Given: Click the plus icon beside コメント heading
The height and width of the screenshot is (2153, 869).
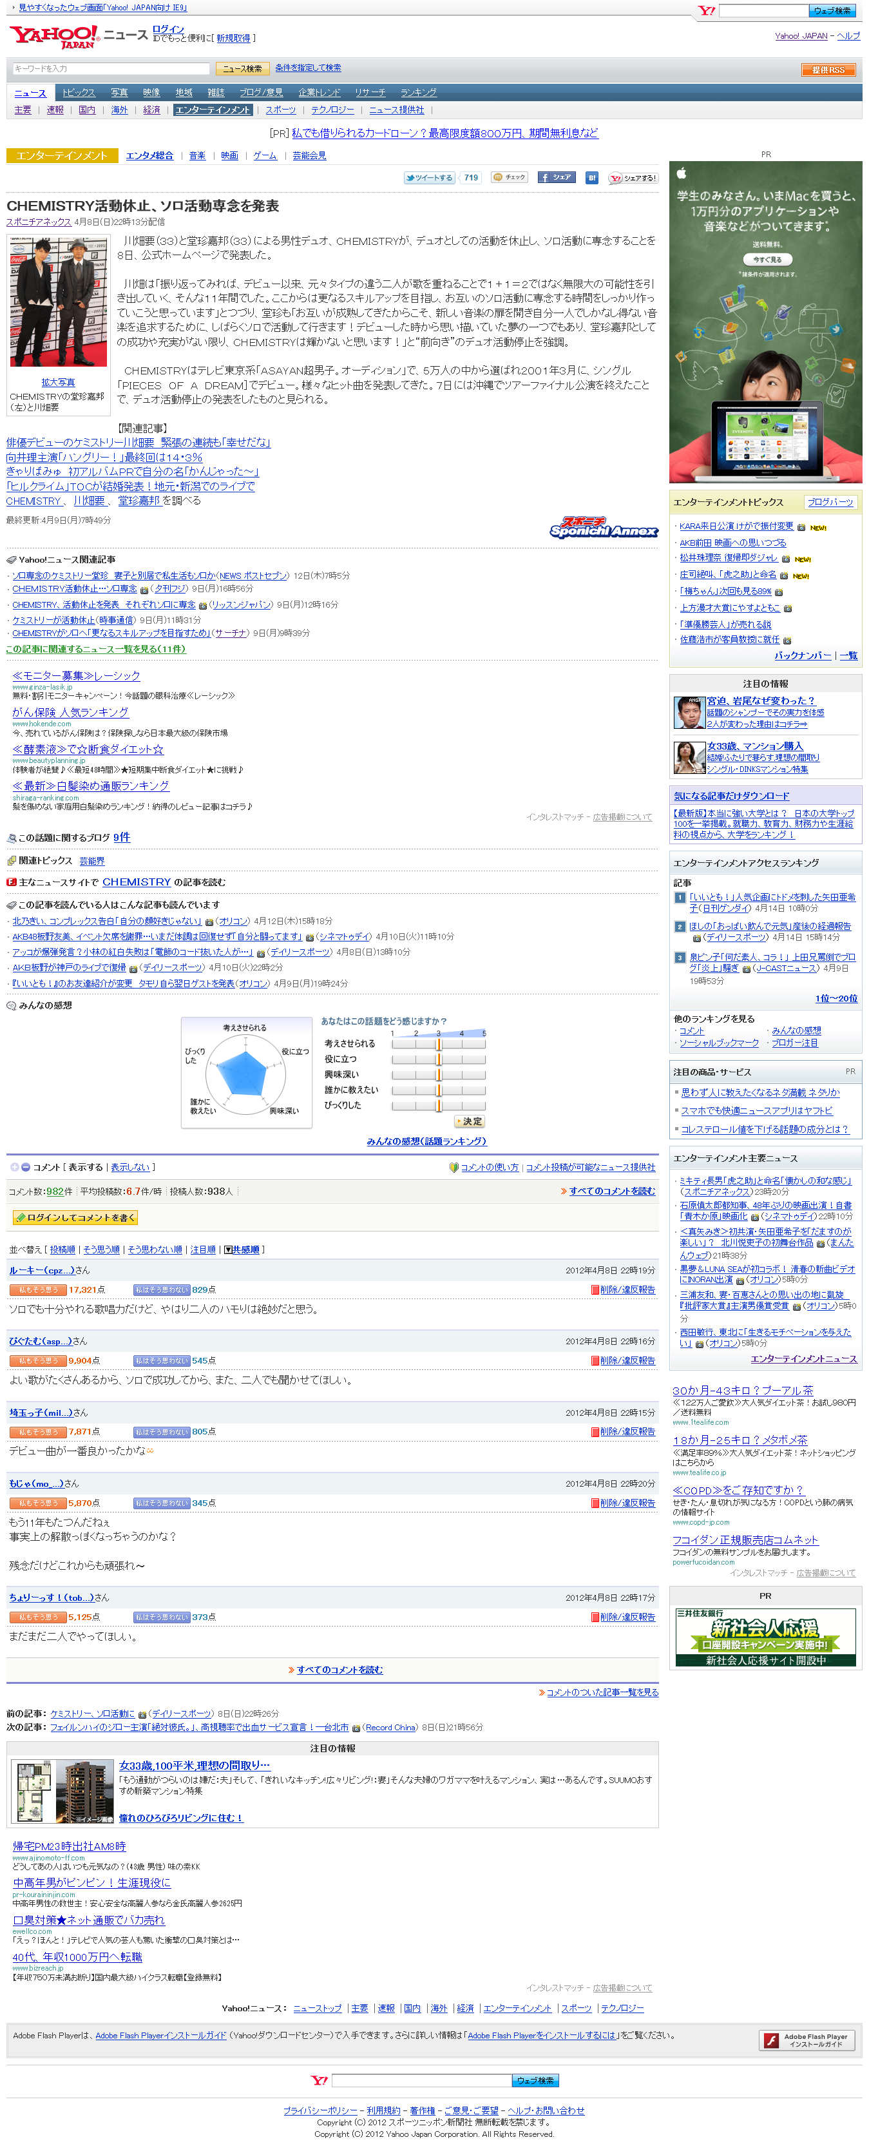Looking at the screenshot, I should (14, 1168).
